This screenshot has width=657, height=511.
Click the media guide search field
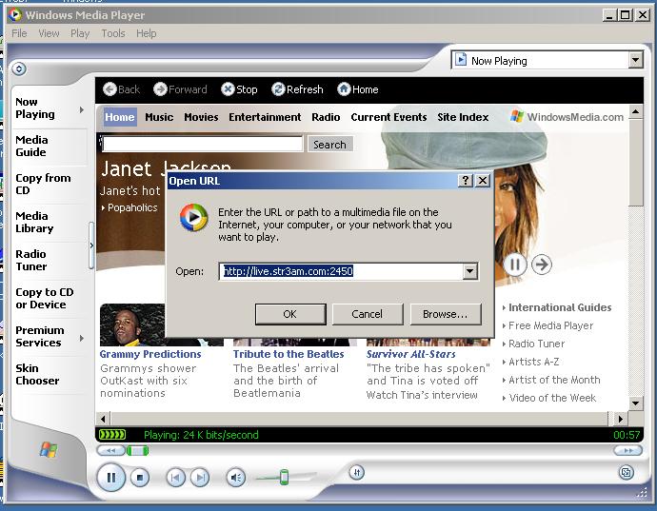pyautogui.click(x=202, y=144)
